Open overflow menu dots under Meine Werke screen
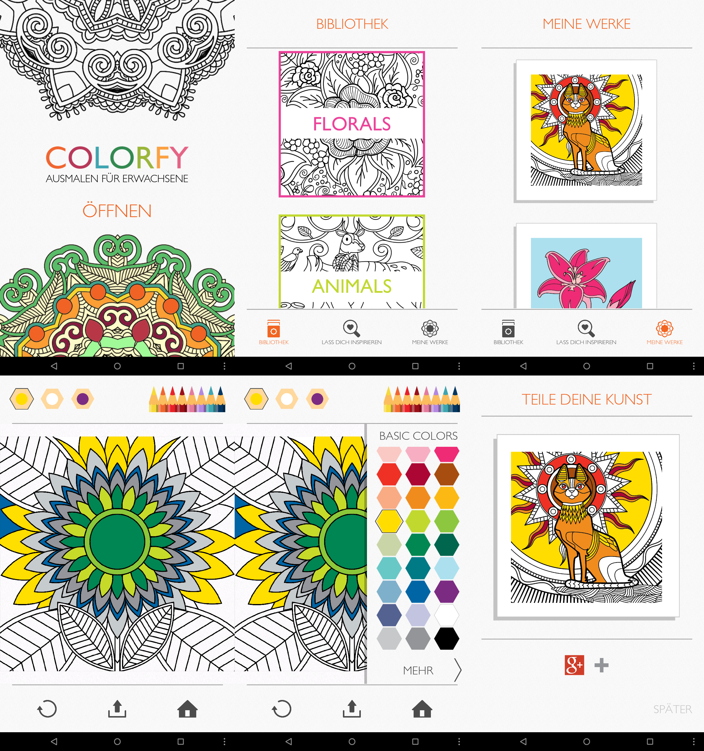704x751 pixels. 693,366
